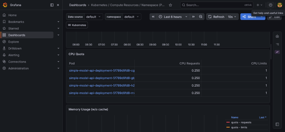Expand the Administration section chevron

click(58, 68)
